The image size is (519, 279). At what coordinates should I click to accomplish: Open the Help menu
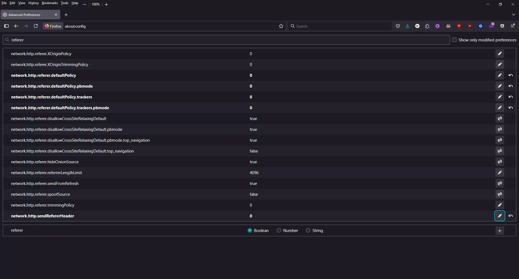[75, 3]
